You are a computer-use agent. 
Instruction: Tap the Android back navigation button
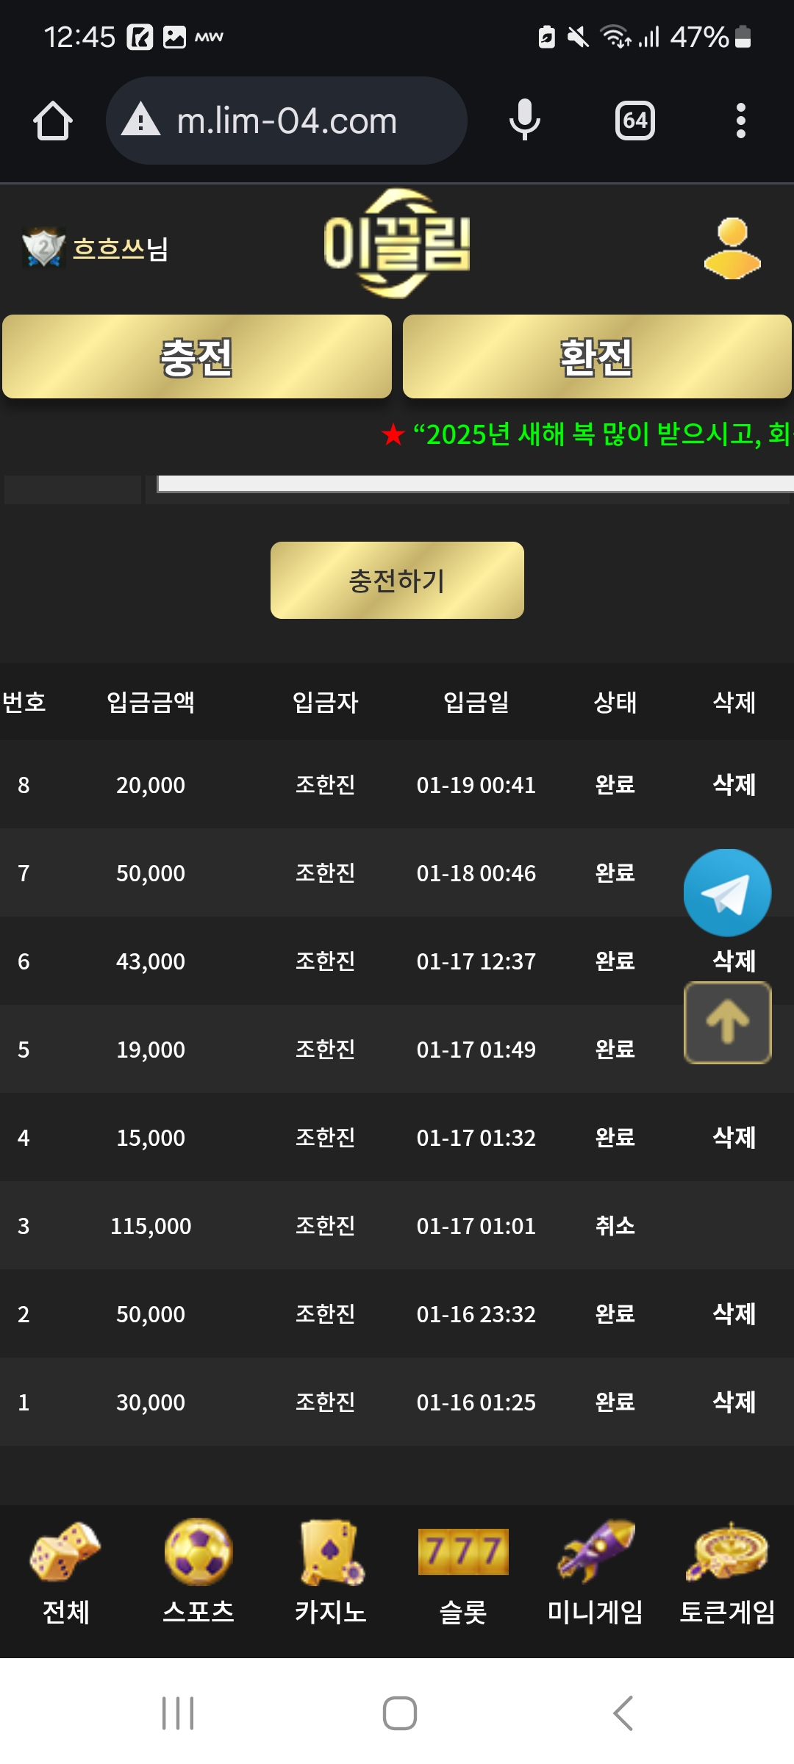pos(623,1713)
